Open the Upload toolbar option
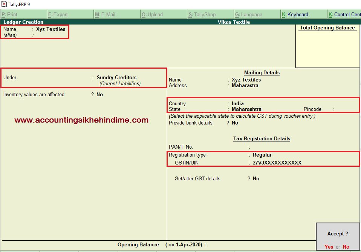The image size is (361, 252). 164,14
